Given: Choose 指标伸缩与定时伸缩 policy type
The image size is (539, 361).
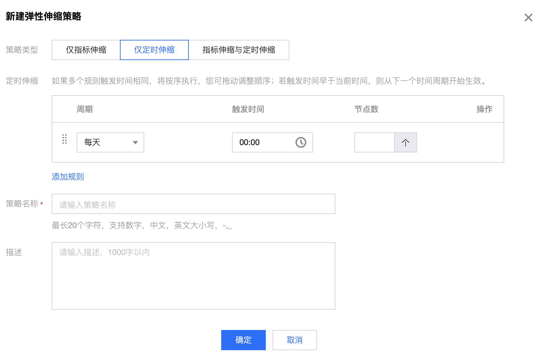Looking at the screenshot, I should 239,50.
